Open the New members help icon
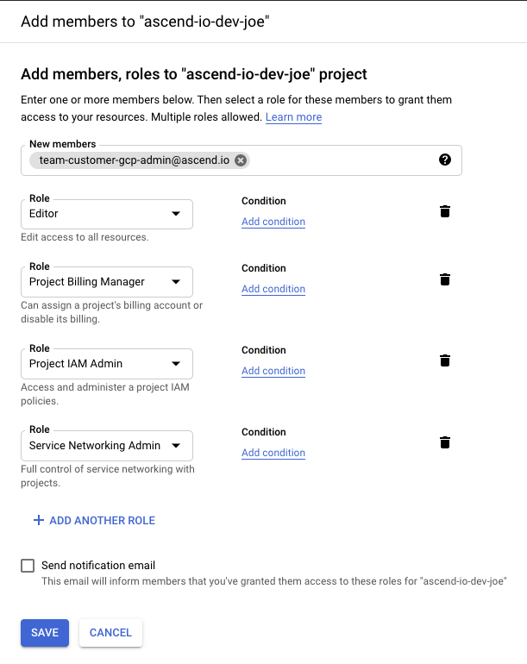527x664 pixels. tap(445, 160)
